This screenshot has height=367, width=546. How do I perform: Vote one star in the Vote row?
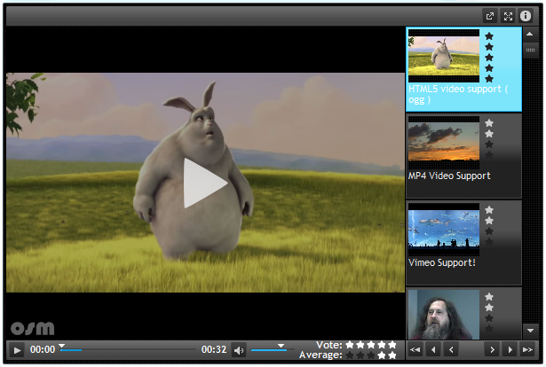(x=350, y=345)
